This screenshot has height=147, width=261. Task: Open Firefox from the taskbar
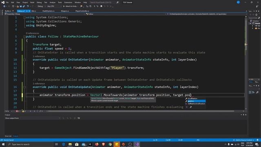pos(97,144)
